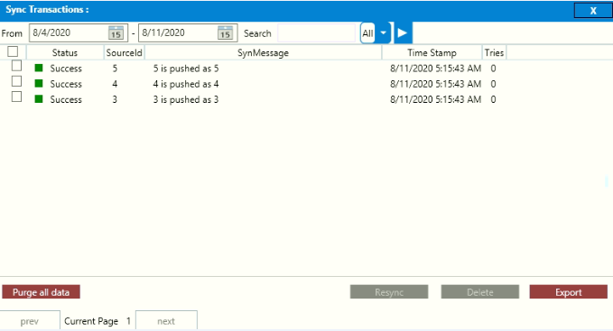Click the Delete button
The image size is (613, 331).
(x=480, y=292)
